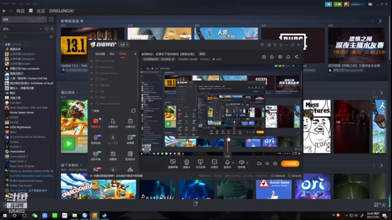Open streaming settings gear icon
Screen dimensions: 392x220
tap(275, 164)
